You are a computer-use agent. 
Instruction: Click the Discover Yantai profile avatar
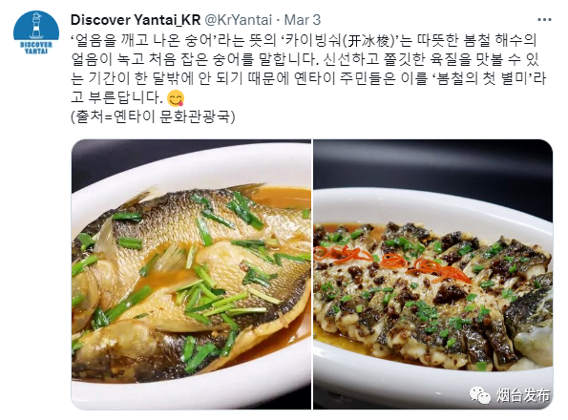tap(36, 33)
